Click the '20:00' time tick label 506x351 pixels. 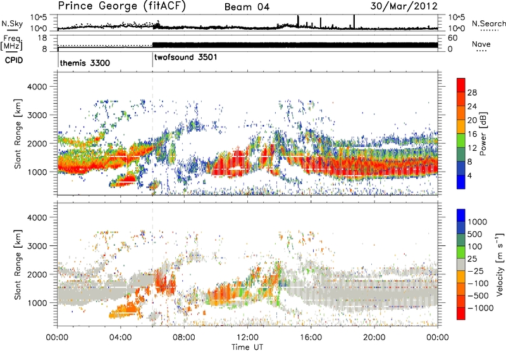pyautogui.click(x=374, y=338)
